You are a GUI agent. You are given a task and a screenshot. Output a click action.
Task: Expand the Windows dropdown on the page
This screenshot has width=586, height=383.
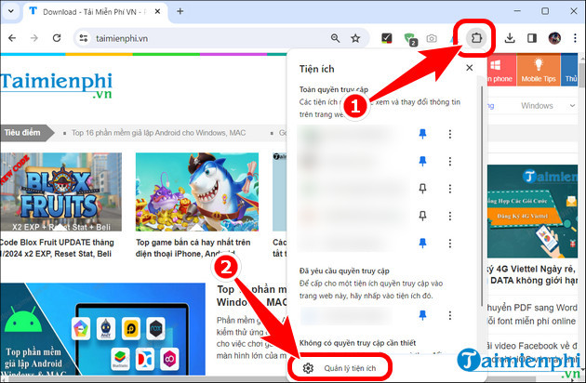(548, 106)
